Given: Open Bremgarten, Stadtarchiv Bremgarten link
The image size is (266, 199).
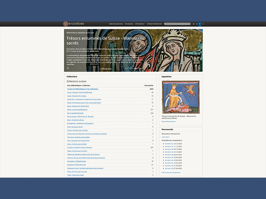Looking at the screenshot, I should point(80,123).
